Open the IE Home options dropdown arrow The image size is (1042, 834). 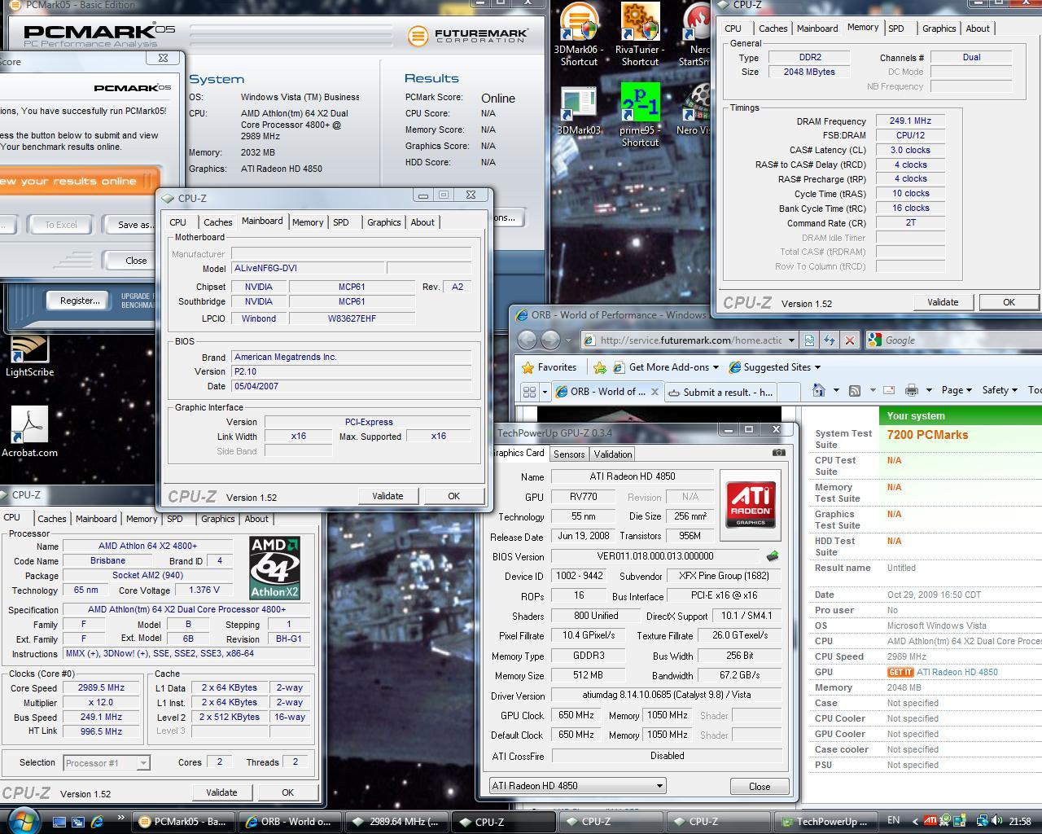(x=835, y=390)
